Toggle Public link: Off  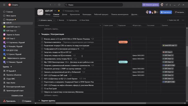pos(173,20)
